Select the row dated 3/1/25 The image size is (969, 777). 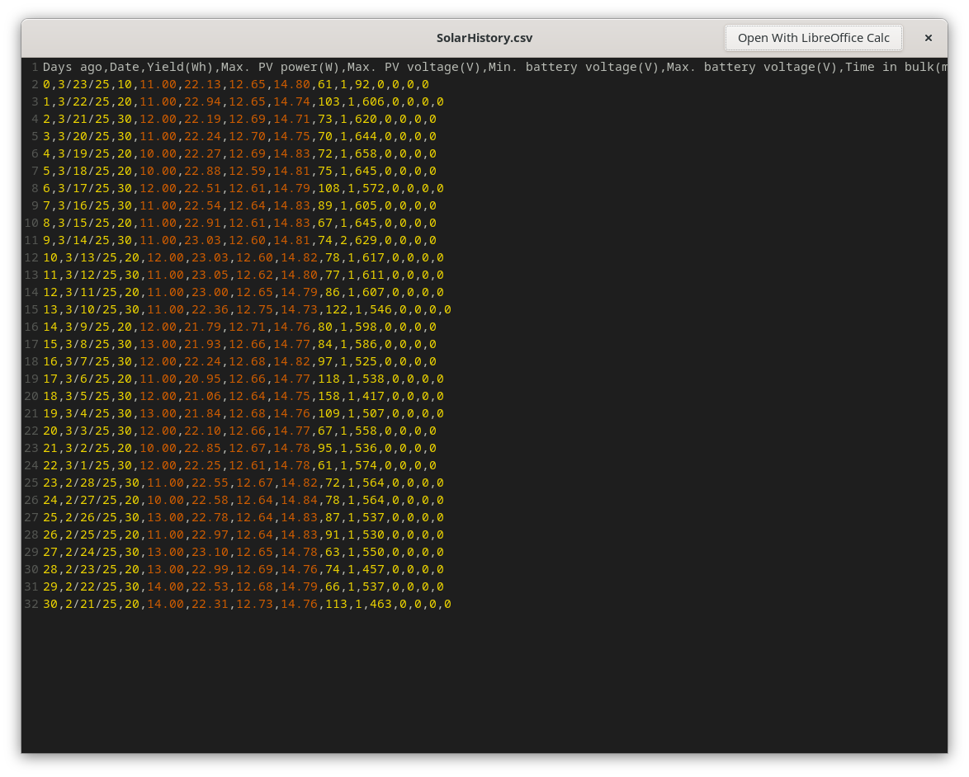coord(240,464)
